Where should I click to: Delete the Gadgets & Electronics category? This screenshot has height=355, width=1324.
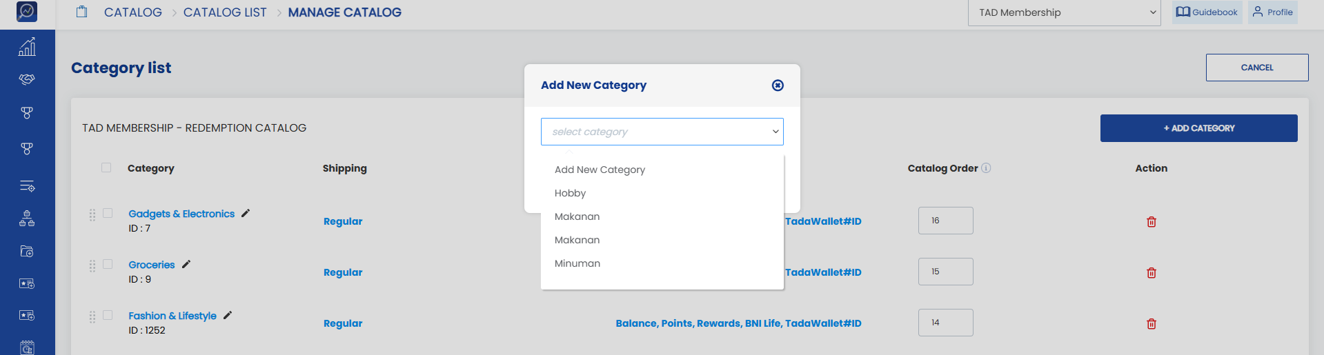(1151, 221)
